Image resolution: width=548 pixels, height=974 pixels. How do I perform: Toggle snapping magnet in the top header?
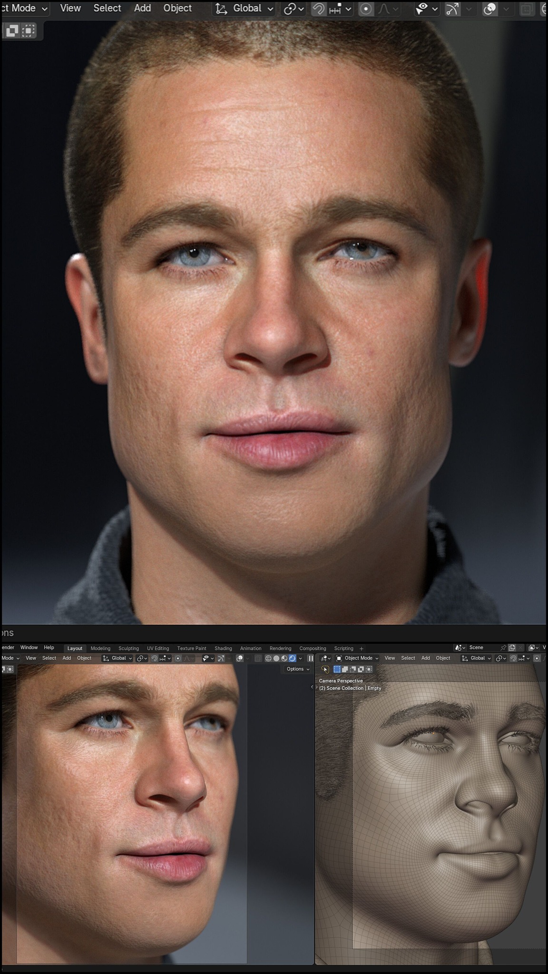318,9
